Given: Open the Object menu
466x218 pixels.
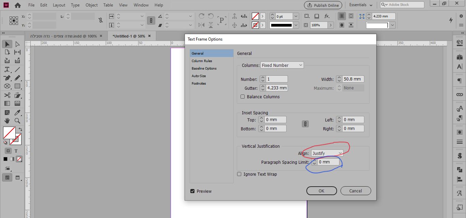Looking at the screenshot, I should click(x=91, y=5).
